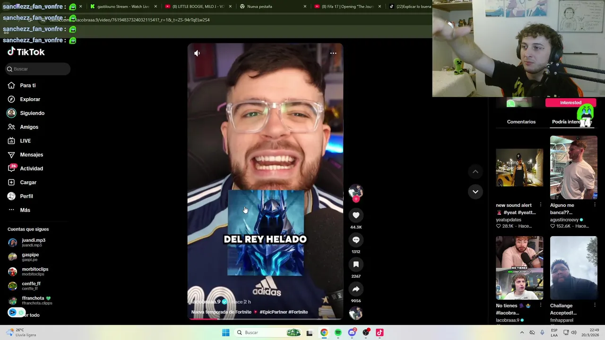This screenshot has width=605, height=340.
Task: Click the TikTok logo in the sidebar
Action: 26,52
